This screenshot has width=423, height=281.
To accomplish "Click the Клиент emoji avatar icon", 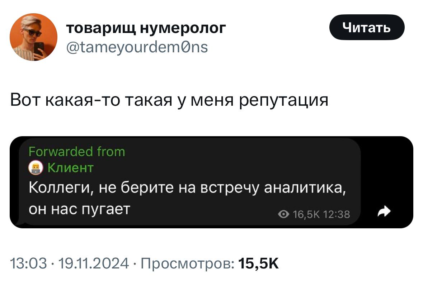I will click(x=36, y=168).
